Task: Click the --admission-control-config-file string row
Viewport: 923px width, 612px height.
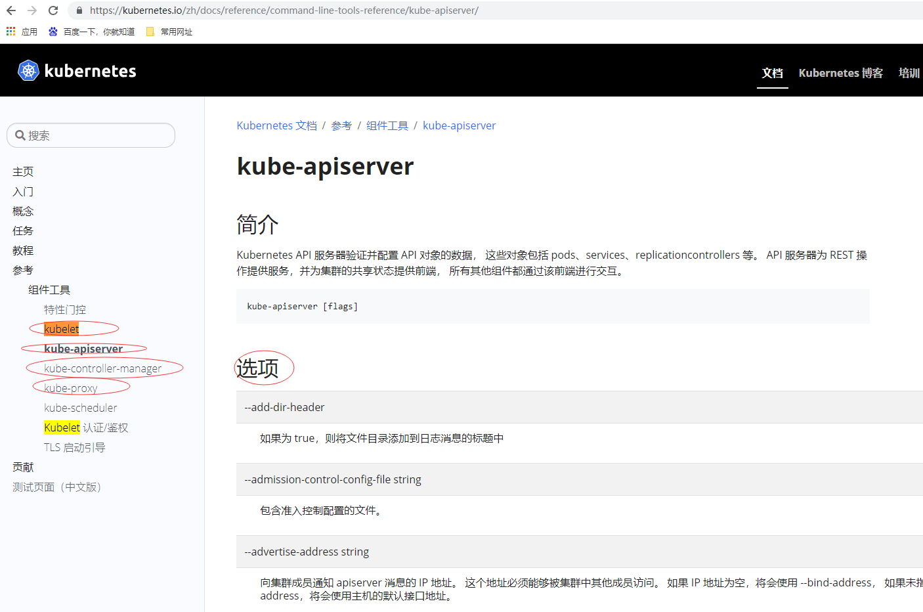Action: pos(580,479)
